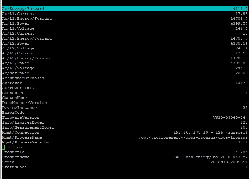Select the Info/LimiterModel entry
Screen dimensions: 249x179
[125, 122]
